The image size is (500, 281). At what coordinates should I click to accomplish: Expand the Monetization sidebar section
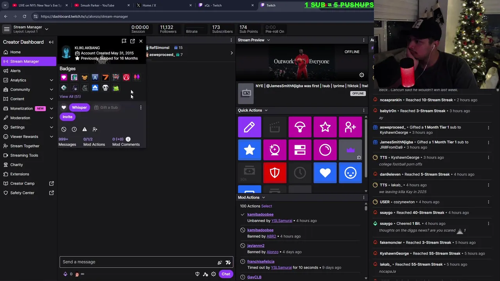click(x=51, y=108)
